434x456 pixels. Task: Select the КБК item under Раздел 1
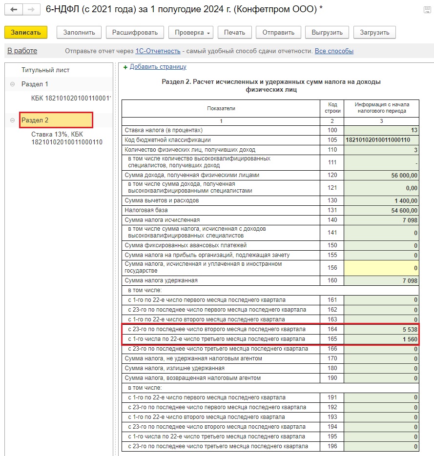[x=71, y=99]
